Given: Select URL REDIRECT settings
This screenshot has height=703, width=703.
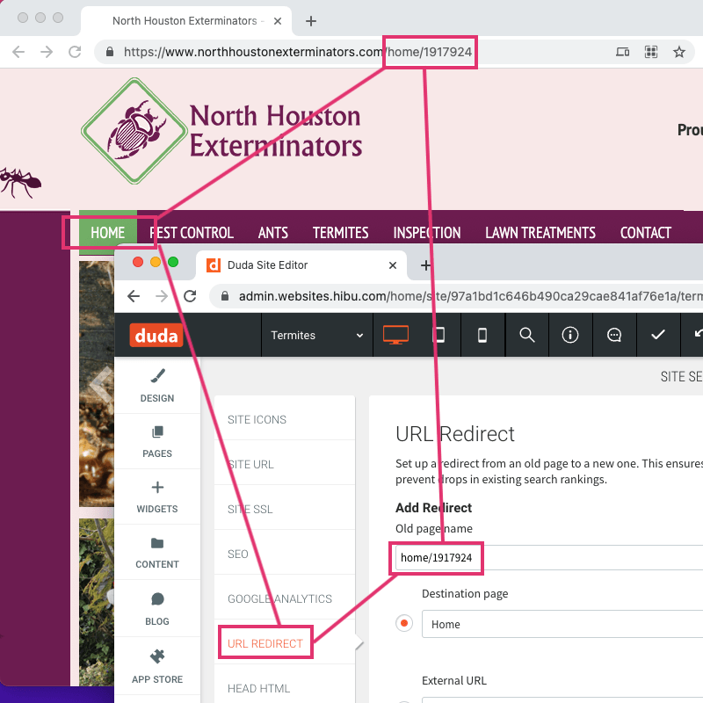Looking at the screenshot, I should click(285, 644).
